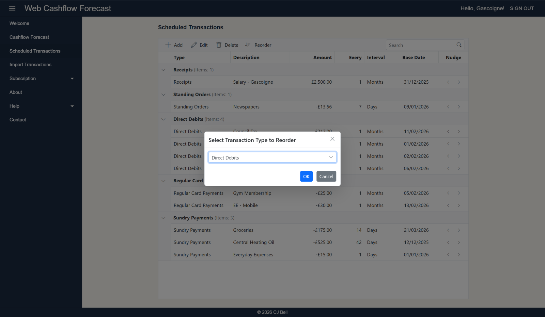This screenshot has height=317, width=545.
Task: Collapse the Sundry Payments group
Action: [163, 218]
